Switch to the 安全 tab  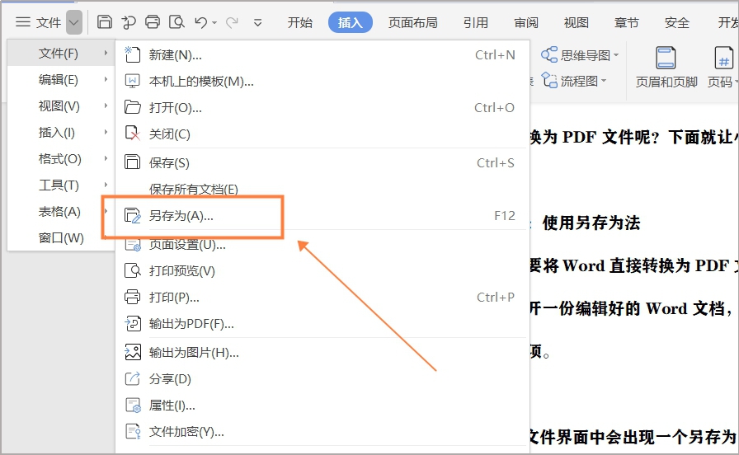click(x=677, y=22)
